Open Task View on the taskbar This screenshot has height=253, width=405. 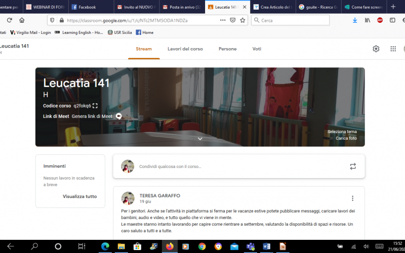tap(82, 246)
